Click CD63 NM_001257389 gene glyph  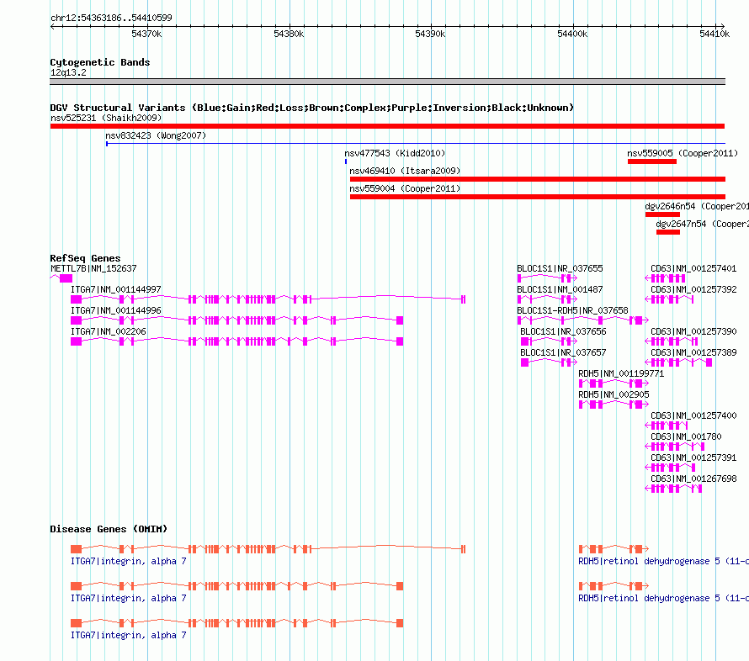coord(679,362)
